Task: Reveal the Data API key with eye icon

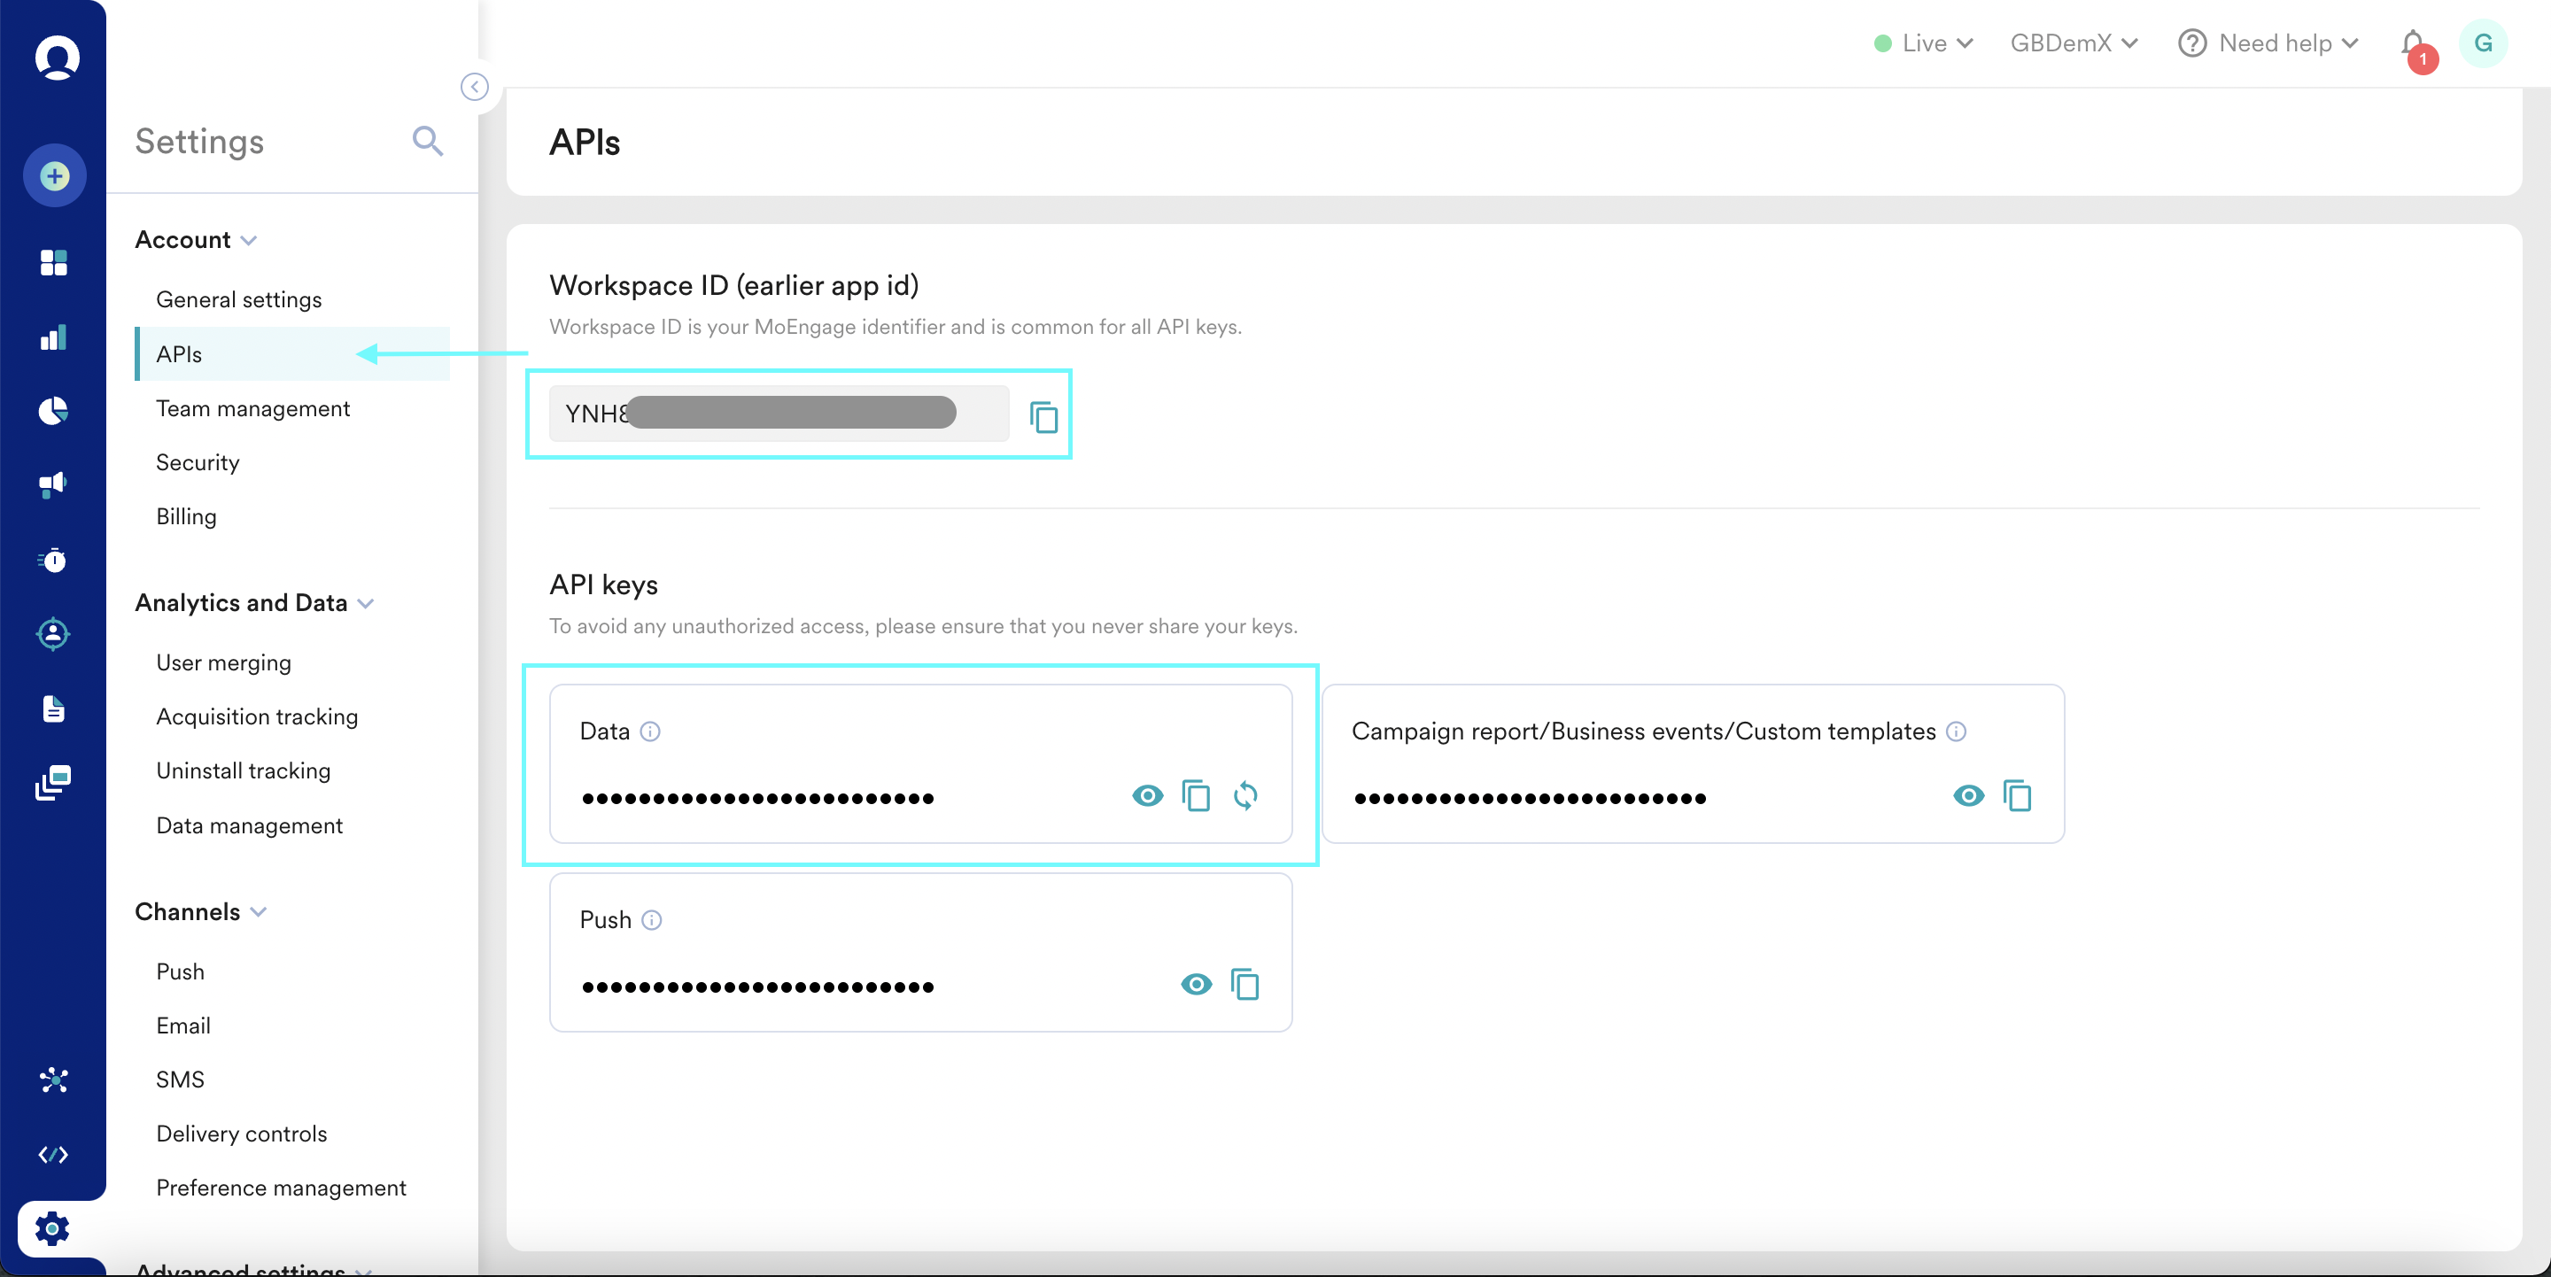Action: tap(1147, 795)
